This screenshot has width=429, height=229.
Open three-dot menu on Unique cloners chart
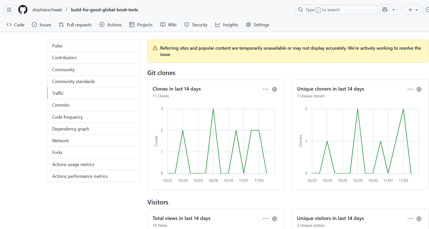[x=410, y=89]
